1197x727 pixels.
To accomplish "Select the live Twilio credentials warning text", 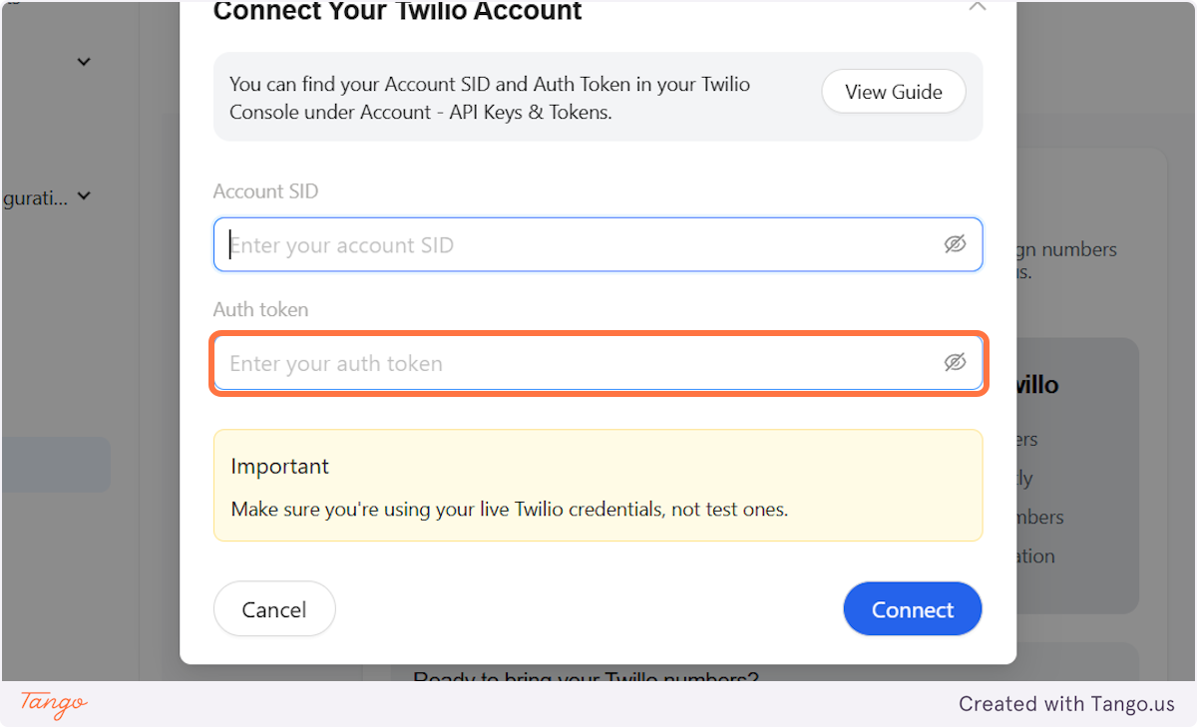I will [x=510, y=510].
